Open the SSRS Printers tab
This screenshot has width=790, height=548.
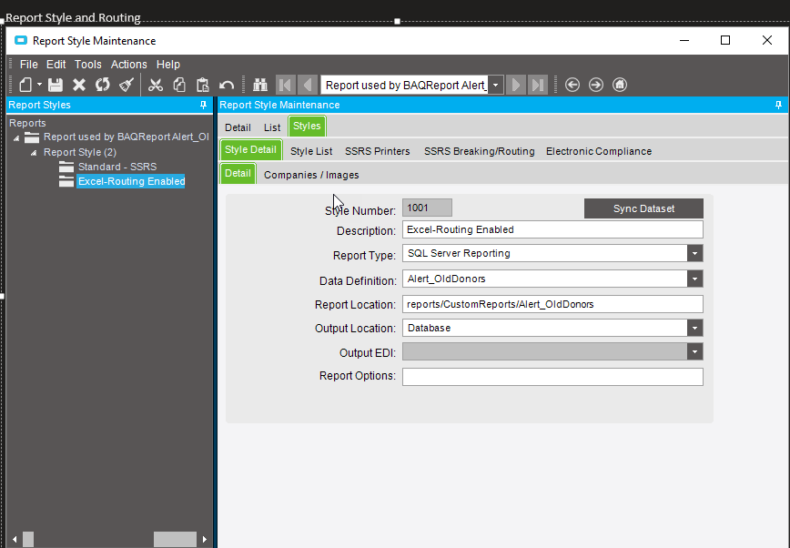[x=378, y=151]
